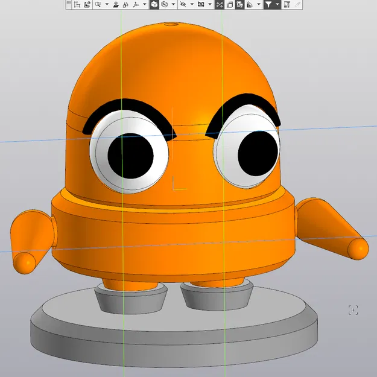Toggle the highlighted layers icon next to copy
Viewport: 377px width, 377px height.
pos(239,4)
